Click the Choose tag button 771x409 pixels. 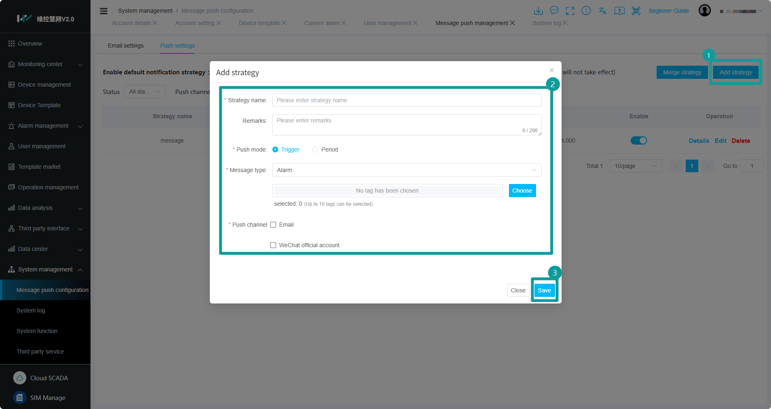click(x=522, y=191)
